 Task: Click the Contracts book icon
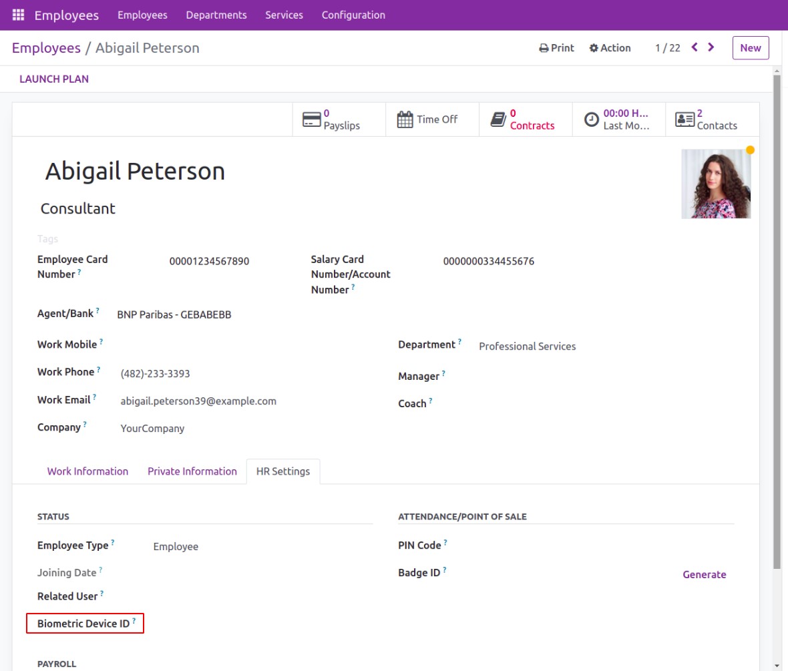point(498,120)
